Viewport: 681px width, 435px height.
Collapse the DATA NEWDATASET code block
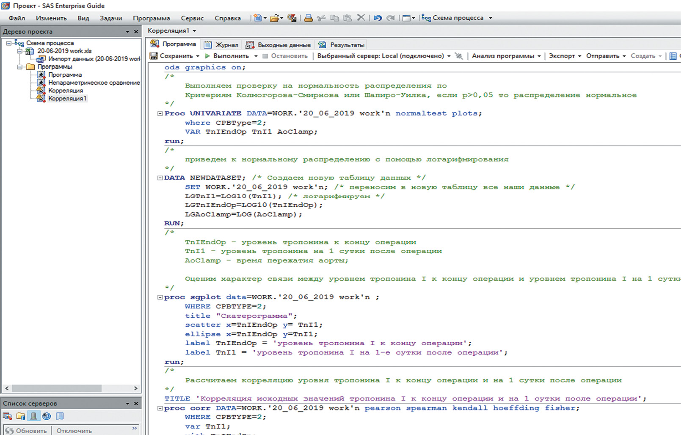click(x=160, y=178)
